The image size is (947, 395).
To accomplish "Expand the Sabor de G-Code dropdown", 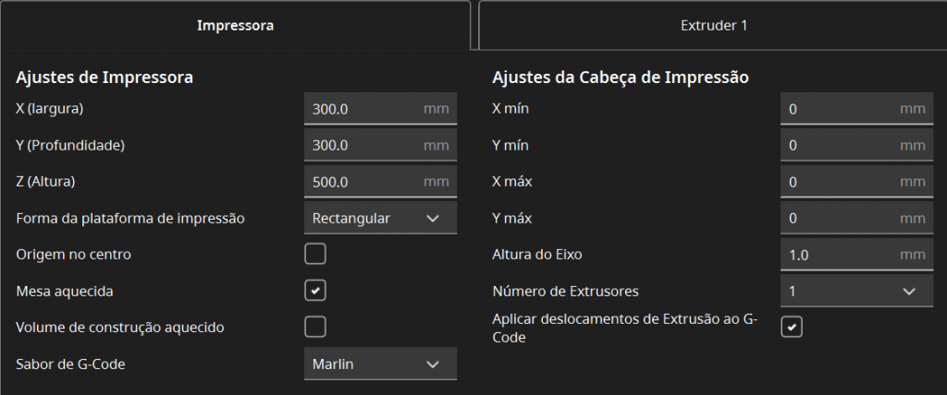I will point(380,365).
